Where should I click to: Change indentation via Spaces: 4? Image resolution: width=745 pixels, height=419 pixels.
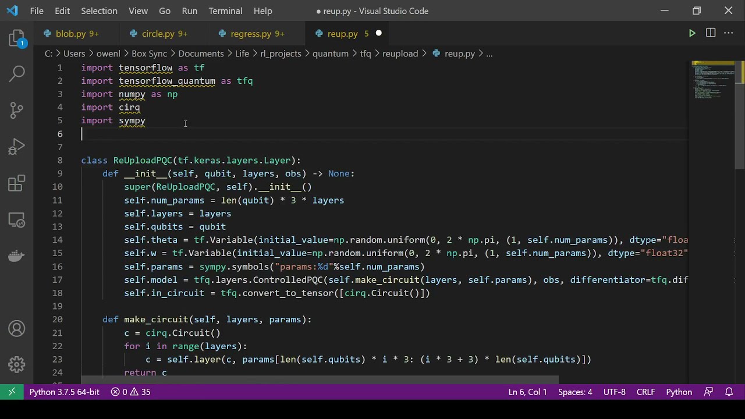tap(575, 392)
